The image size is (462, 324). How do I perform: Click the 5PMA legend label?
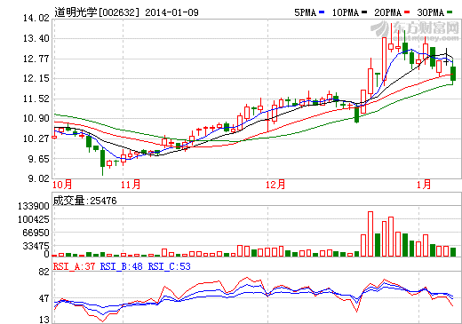tap(306, 12)
